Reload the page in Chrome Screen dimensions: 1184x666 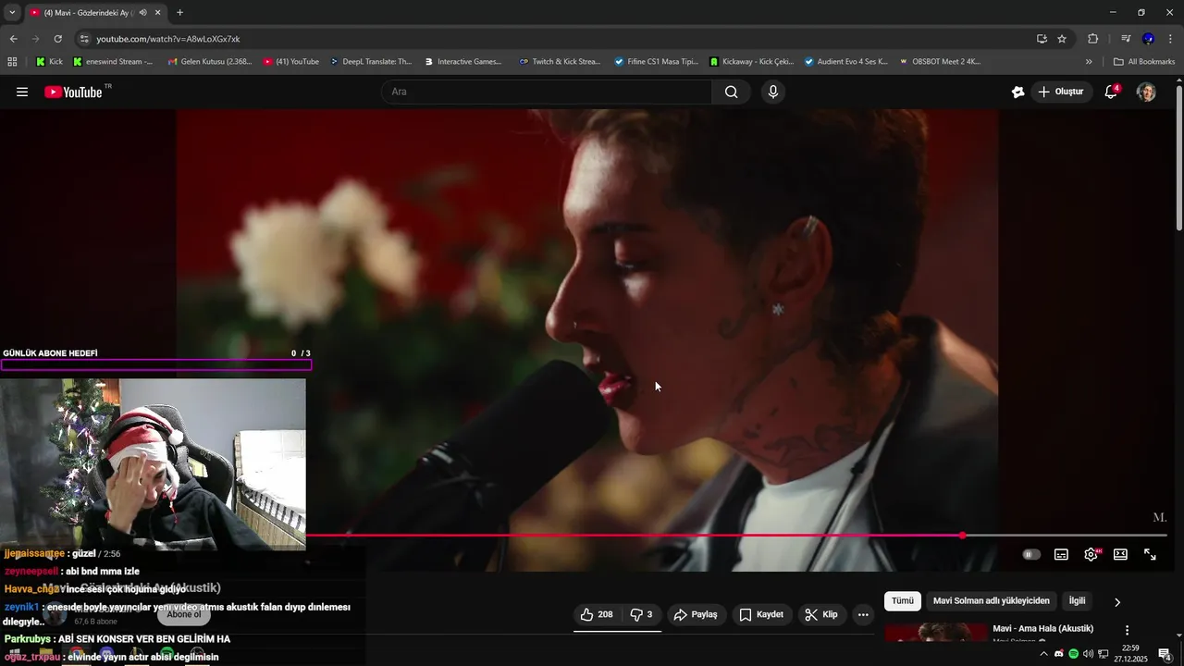point(57,39)
